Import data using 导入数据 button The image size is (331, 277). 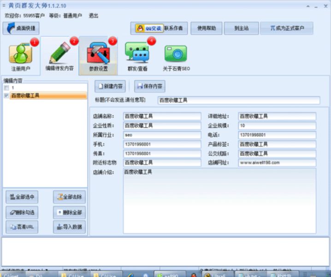[69, 227]
